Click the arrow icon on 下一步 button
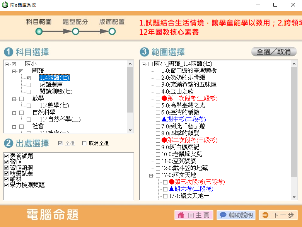Viewport: 302px width, 227px height. pyautogui.click(x=265, y=215)
